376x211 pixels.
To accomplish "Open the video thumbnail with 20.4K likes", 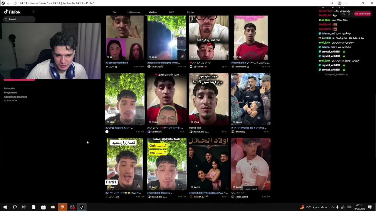I will [x=251, y=99].
